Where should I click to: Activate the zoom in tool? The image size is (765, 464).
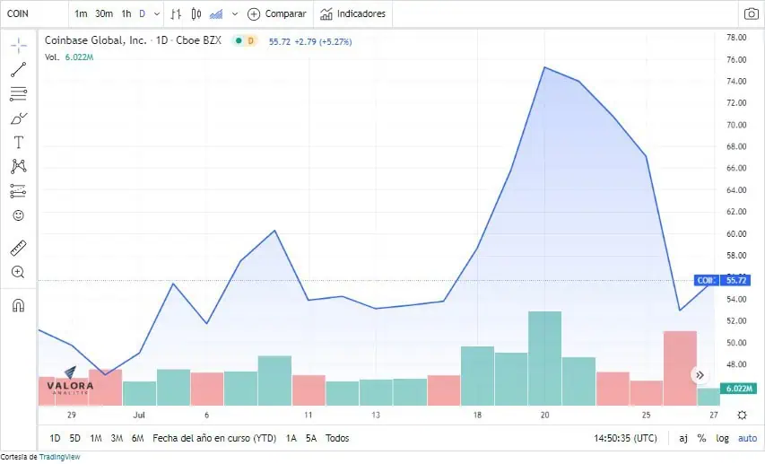click(x=19, y=272)
